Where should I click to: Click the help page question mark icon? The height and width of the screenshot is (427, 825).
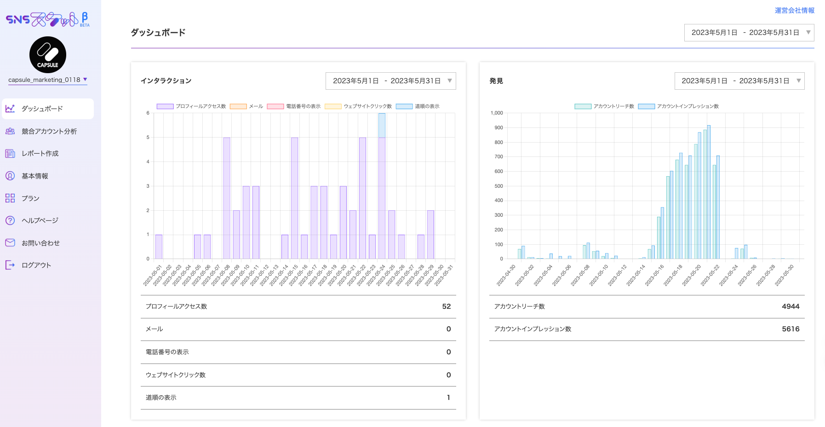[x=10, y=220]
